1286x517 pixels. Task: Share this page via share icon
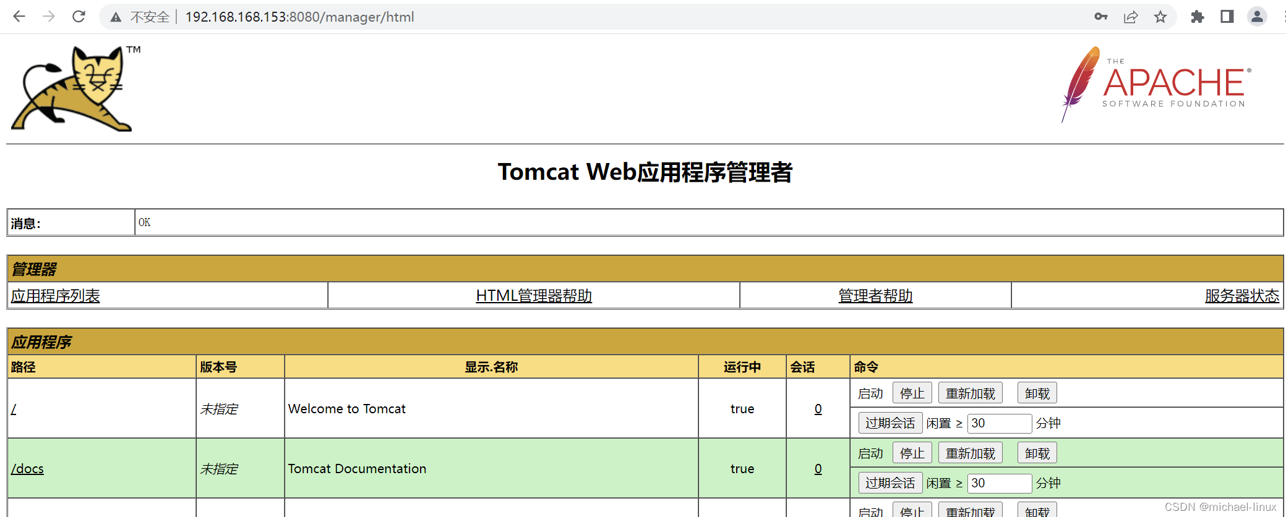[x=1131, y=17]
